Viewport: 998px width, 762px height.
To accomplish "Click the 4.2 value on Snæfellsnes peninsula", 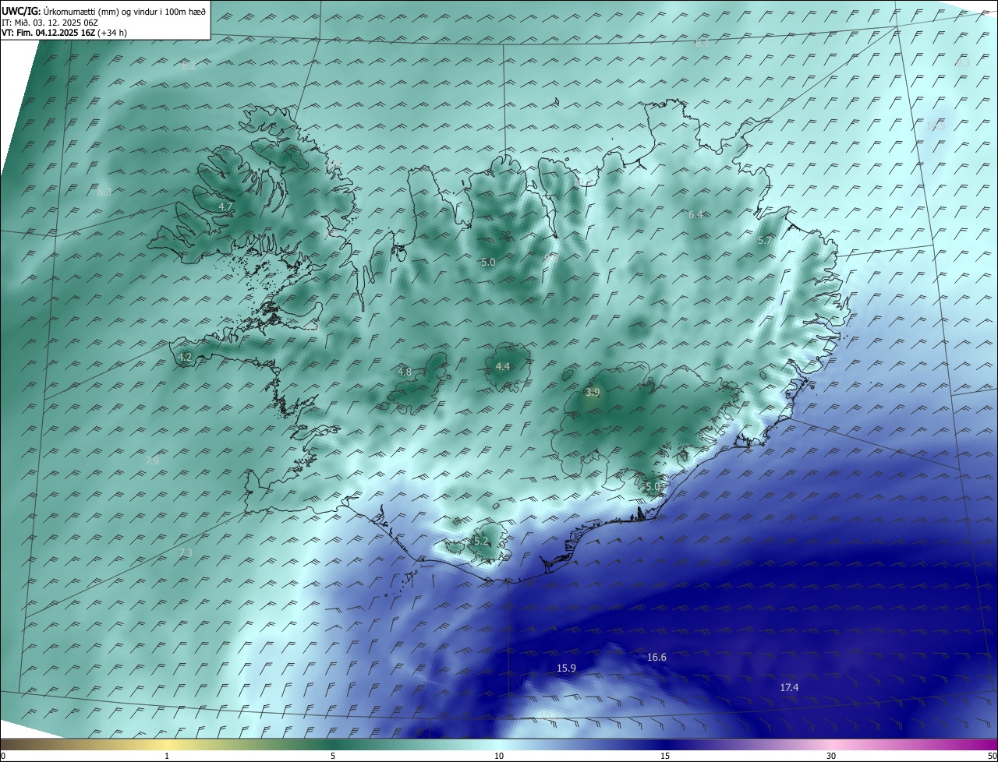I will click(185, 358).
